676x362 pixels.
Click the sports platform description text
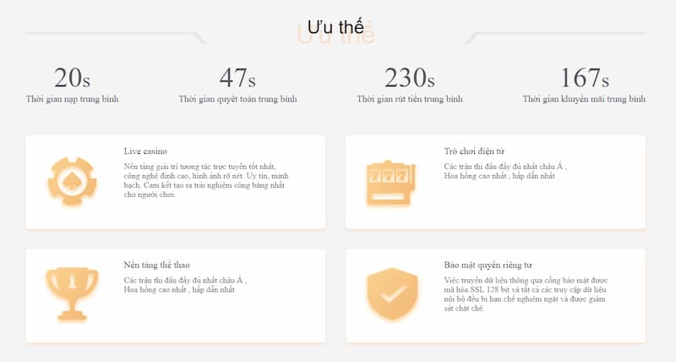coord(186,284)
